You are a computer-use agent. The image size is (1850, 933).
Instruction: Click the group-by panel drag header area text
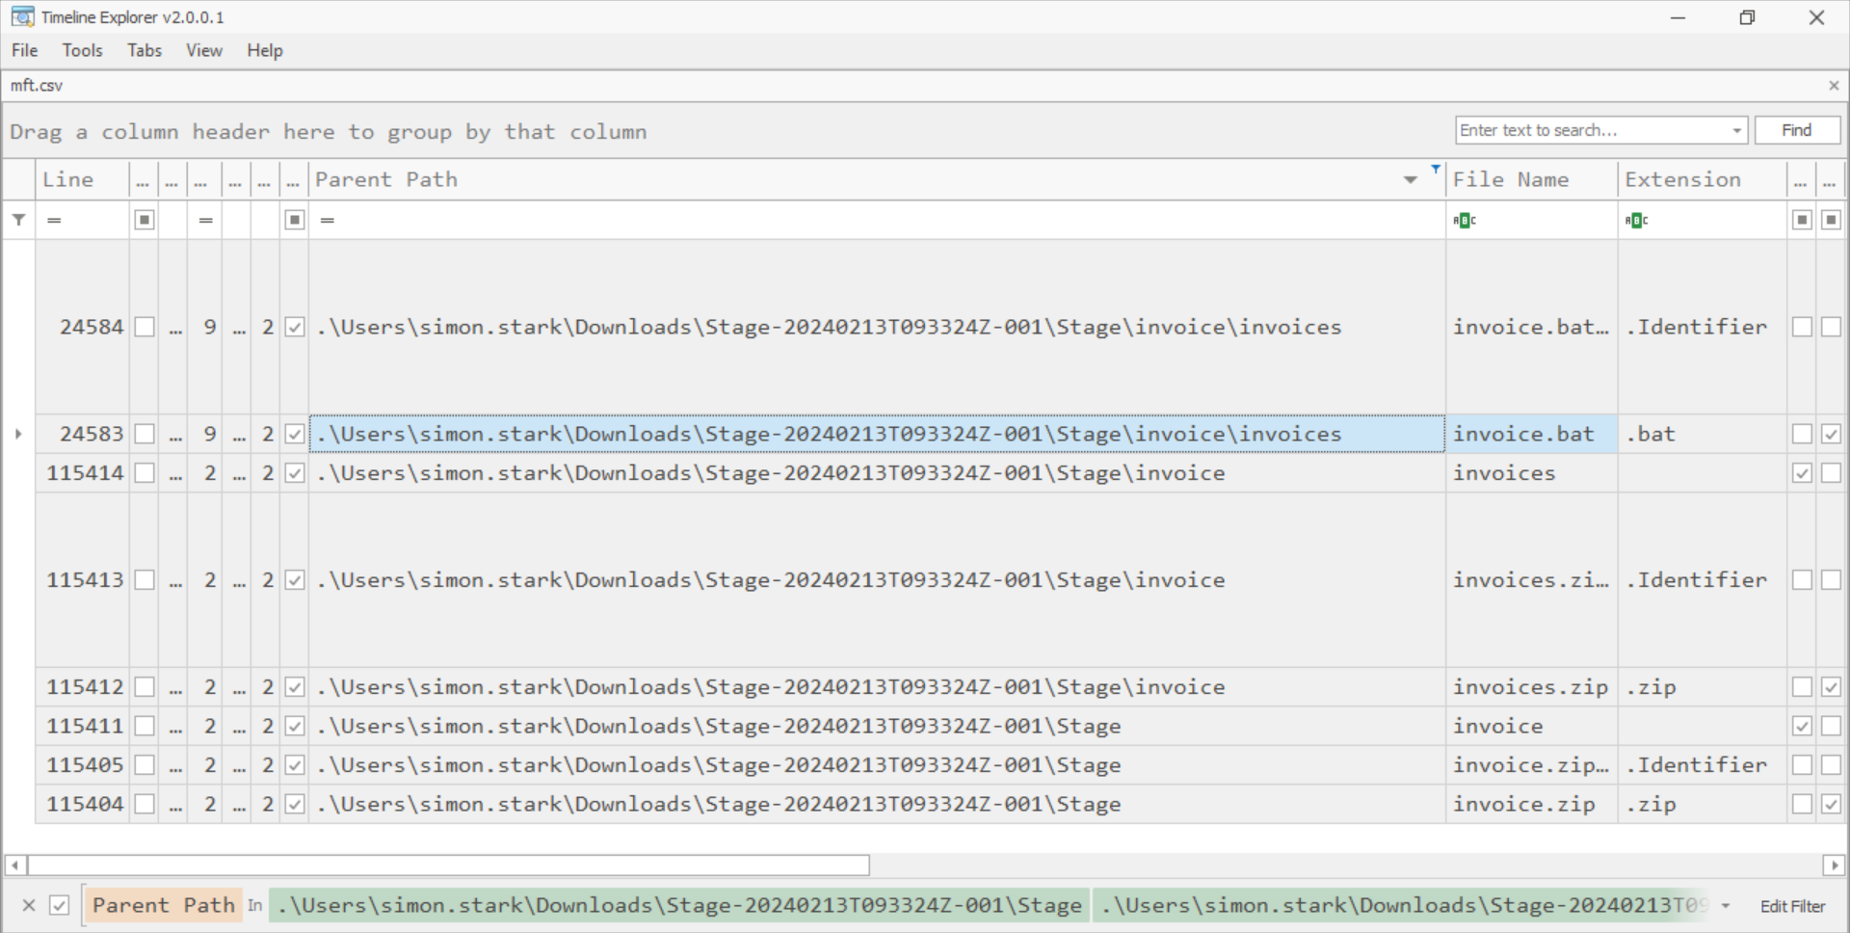coord(329,132)
